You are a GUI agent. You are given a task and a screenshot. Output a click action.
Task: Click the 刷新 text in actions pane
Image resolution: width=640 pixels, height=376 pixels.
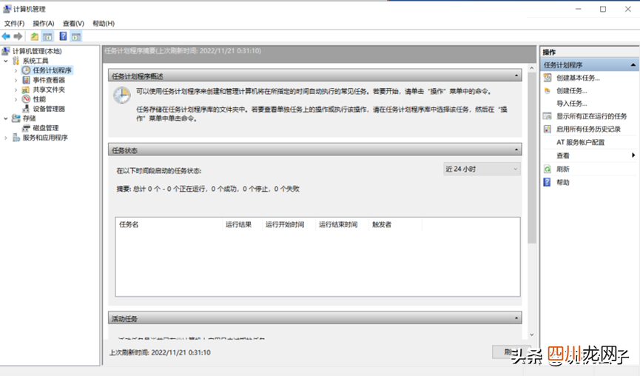[563, 169]
